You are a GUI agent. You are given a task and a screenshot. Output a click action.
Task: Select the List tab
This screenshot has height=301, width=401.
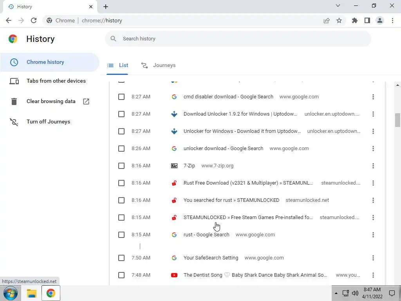117,65
